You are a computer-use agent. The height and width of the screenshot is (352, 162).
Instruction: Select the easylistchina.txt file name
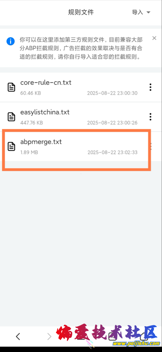[x=45, y=112]
